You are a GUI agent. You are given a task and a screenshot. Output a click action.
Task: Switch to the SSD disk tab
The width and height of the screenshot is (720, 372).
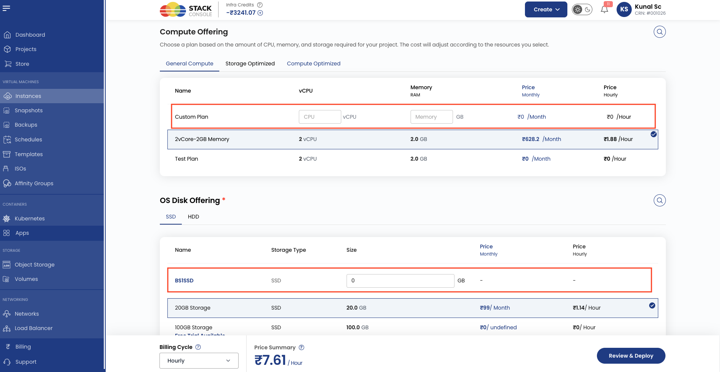pos(171,217)
